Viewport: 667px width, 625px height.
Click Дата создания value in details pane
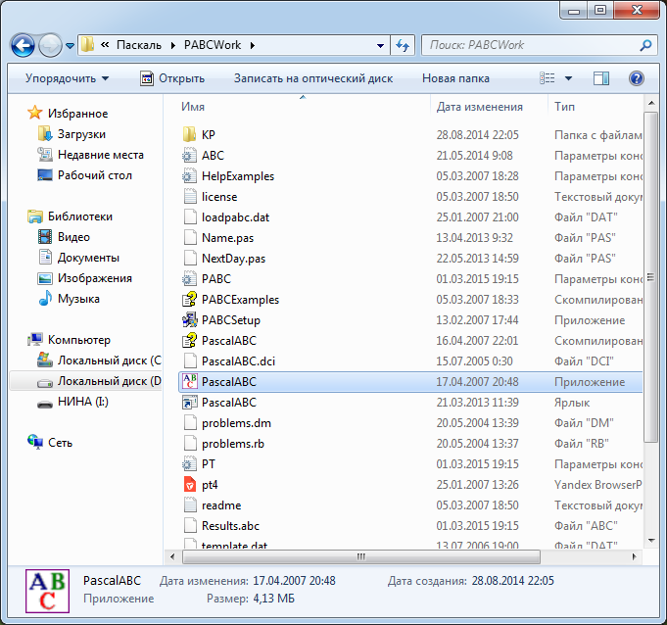point(512,581)
